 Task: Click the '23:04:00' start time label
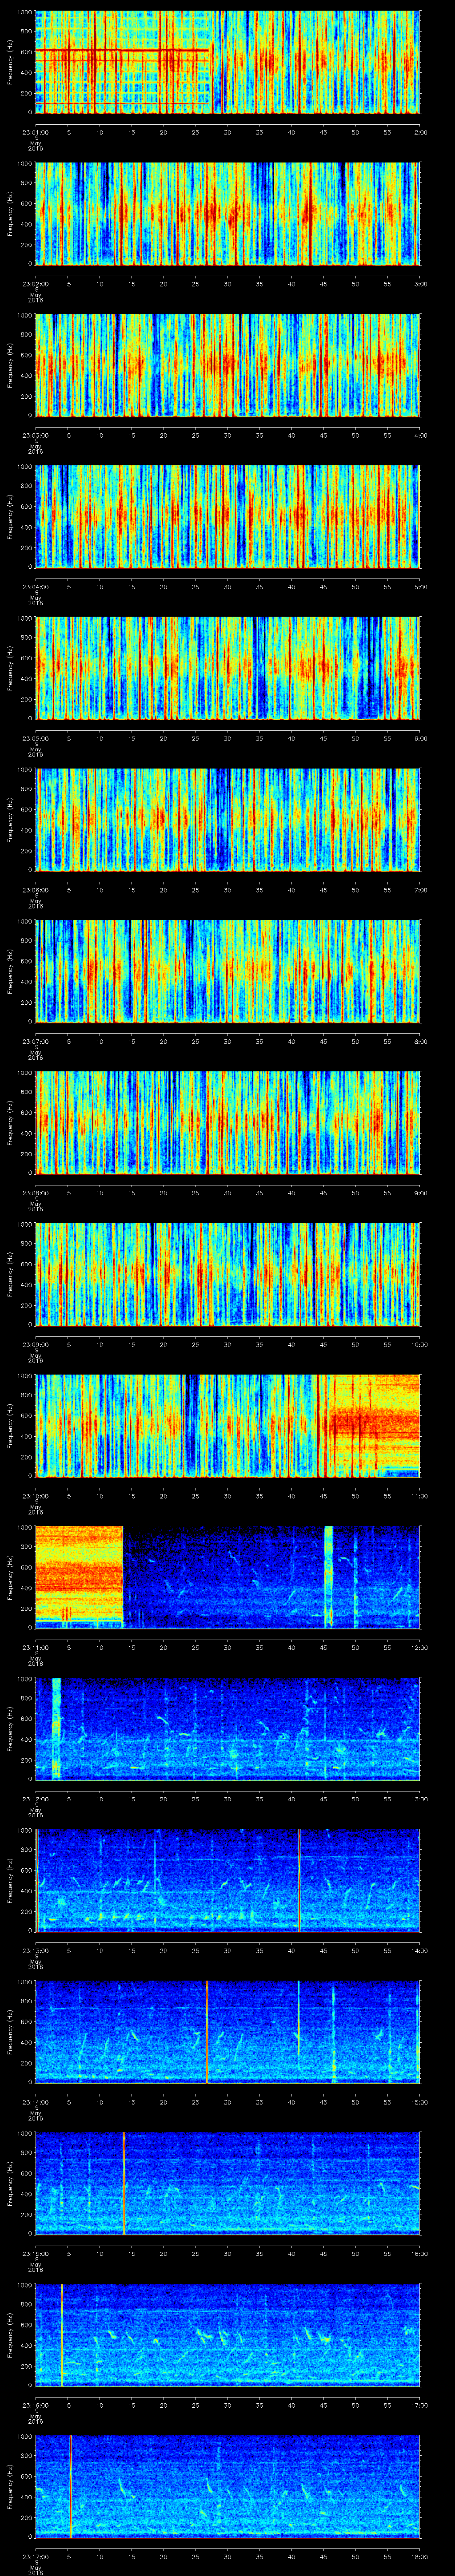click(x=36, y=586)
